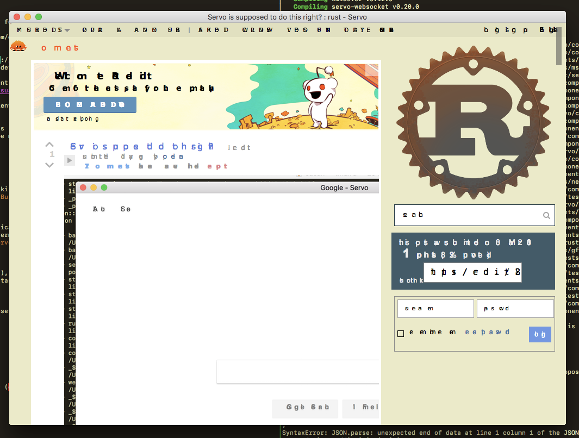Image resolution: width=579 pixels, height=438 pixels.
Task: Collapse the post image with the play expando button
Action: [69, 160]
